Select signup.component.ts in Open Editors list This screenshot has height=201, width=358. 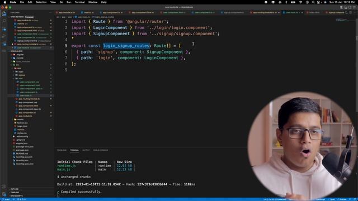(27, 41)
